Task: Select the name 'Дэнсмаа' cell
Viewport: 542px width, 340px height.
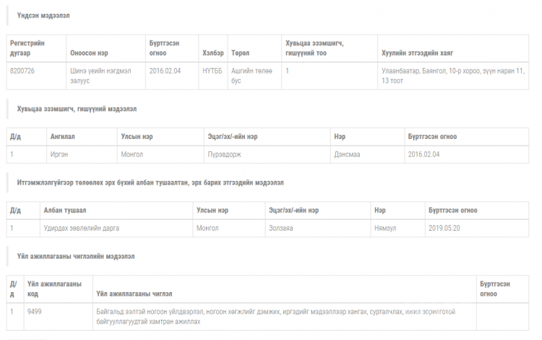Action: pos(367,154)
